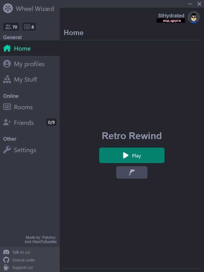Click the Discord icon in footer
Image resolution: width=204 pixels, height=272 pixels.
click(x=6, y=252)
